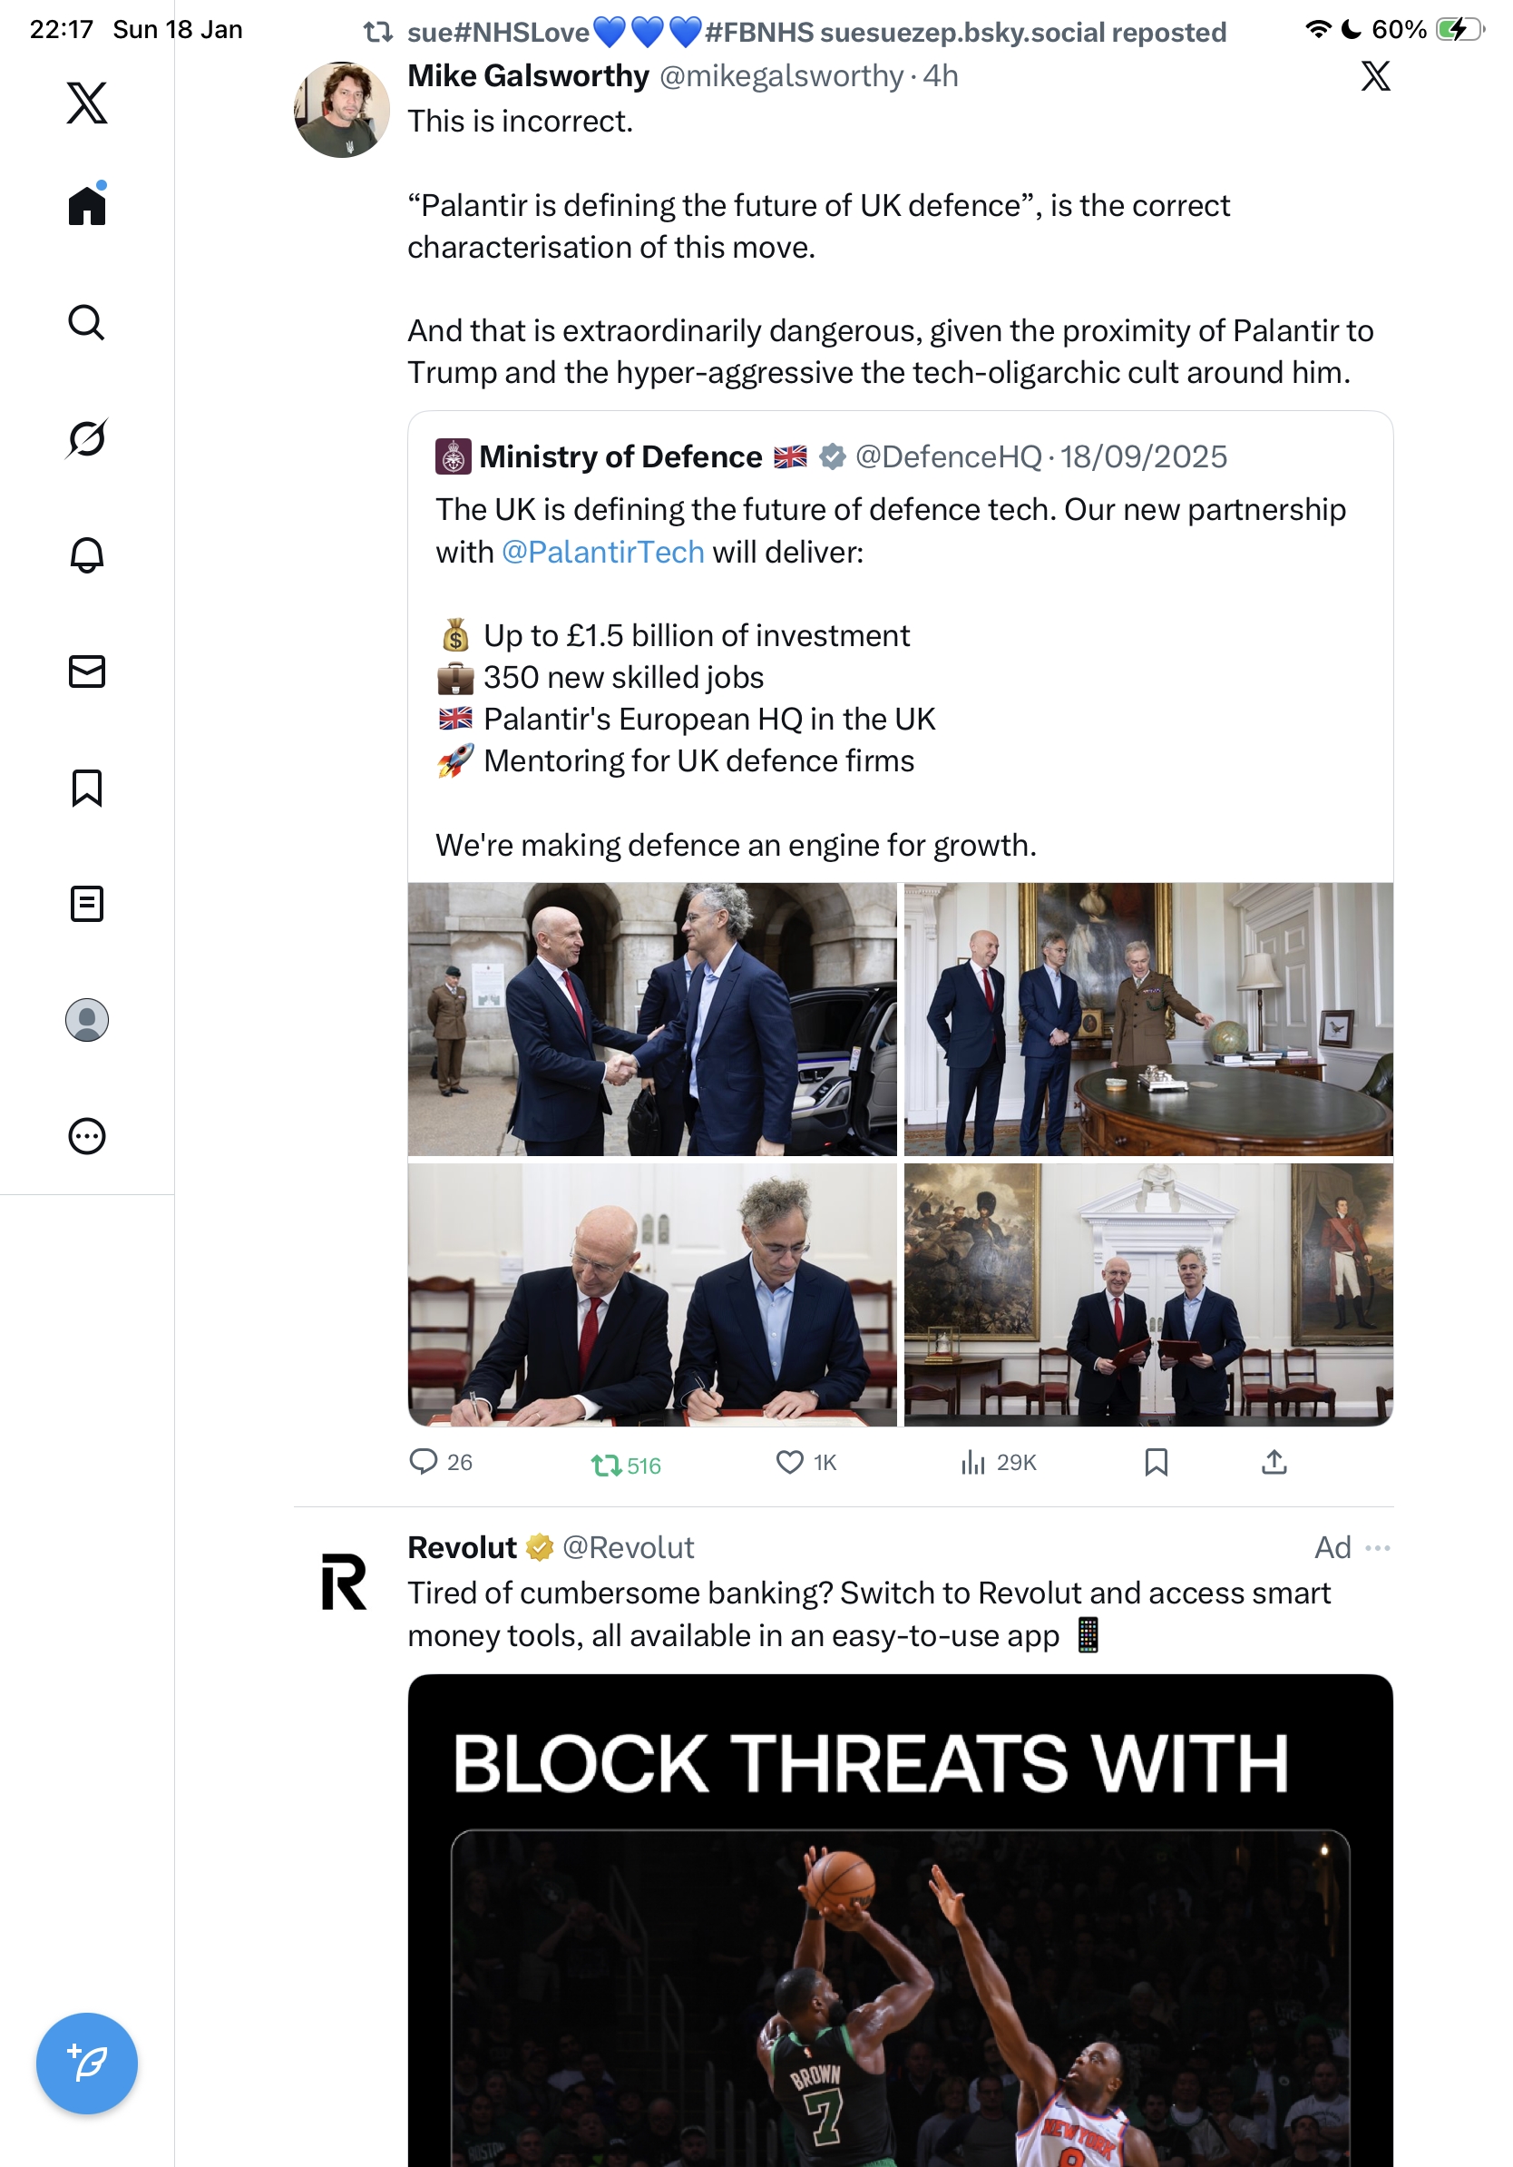Open the Notifications bell

87,555
